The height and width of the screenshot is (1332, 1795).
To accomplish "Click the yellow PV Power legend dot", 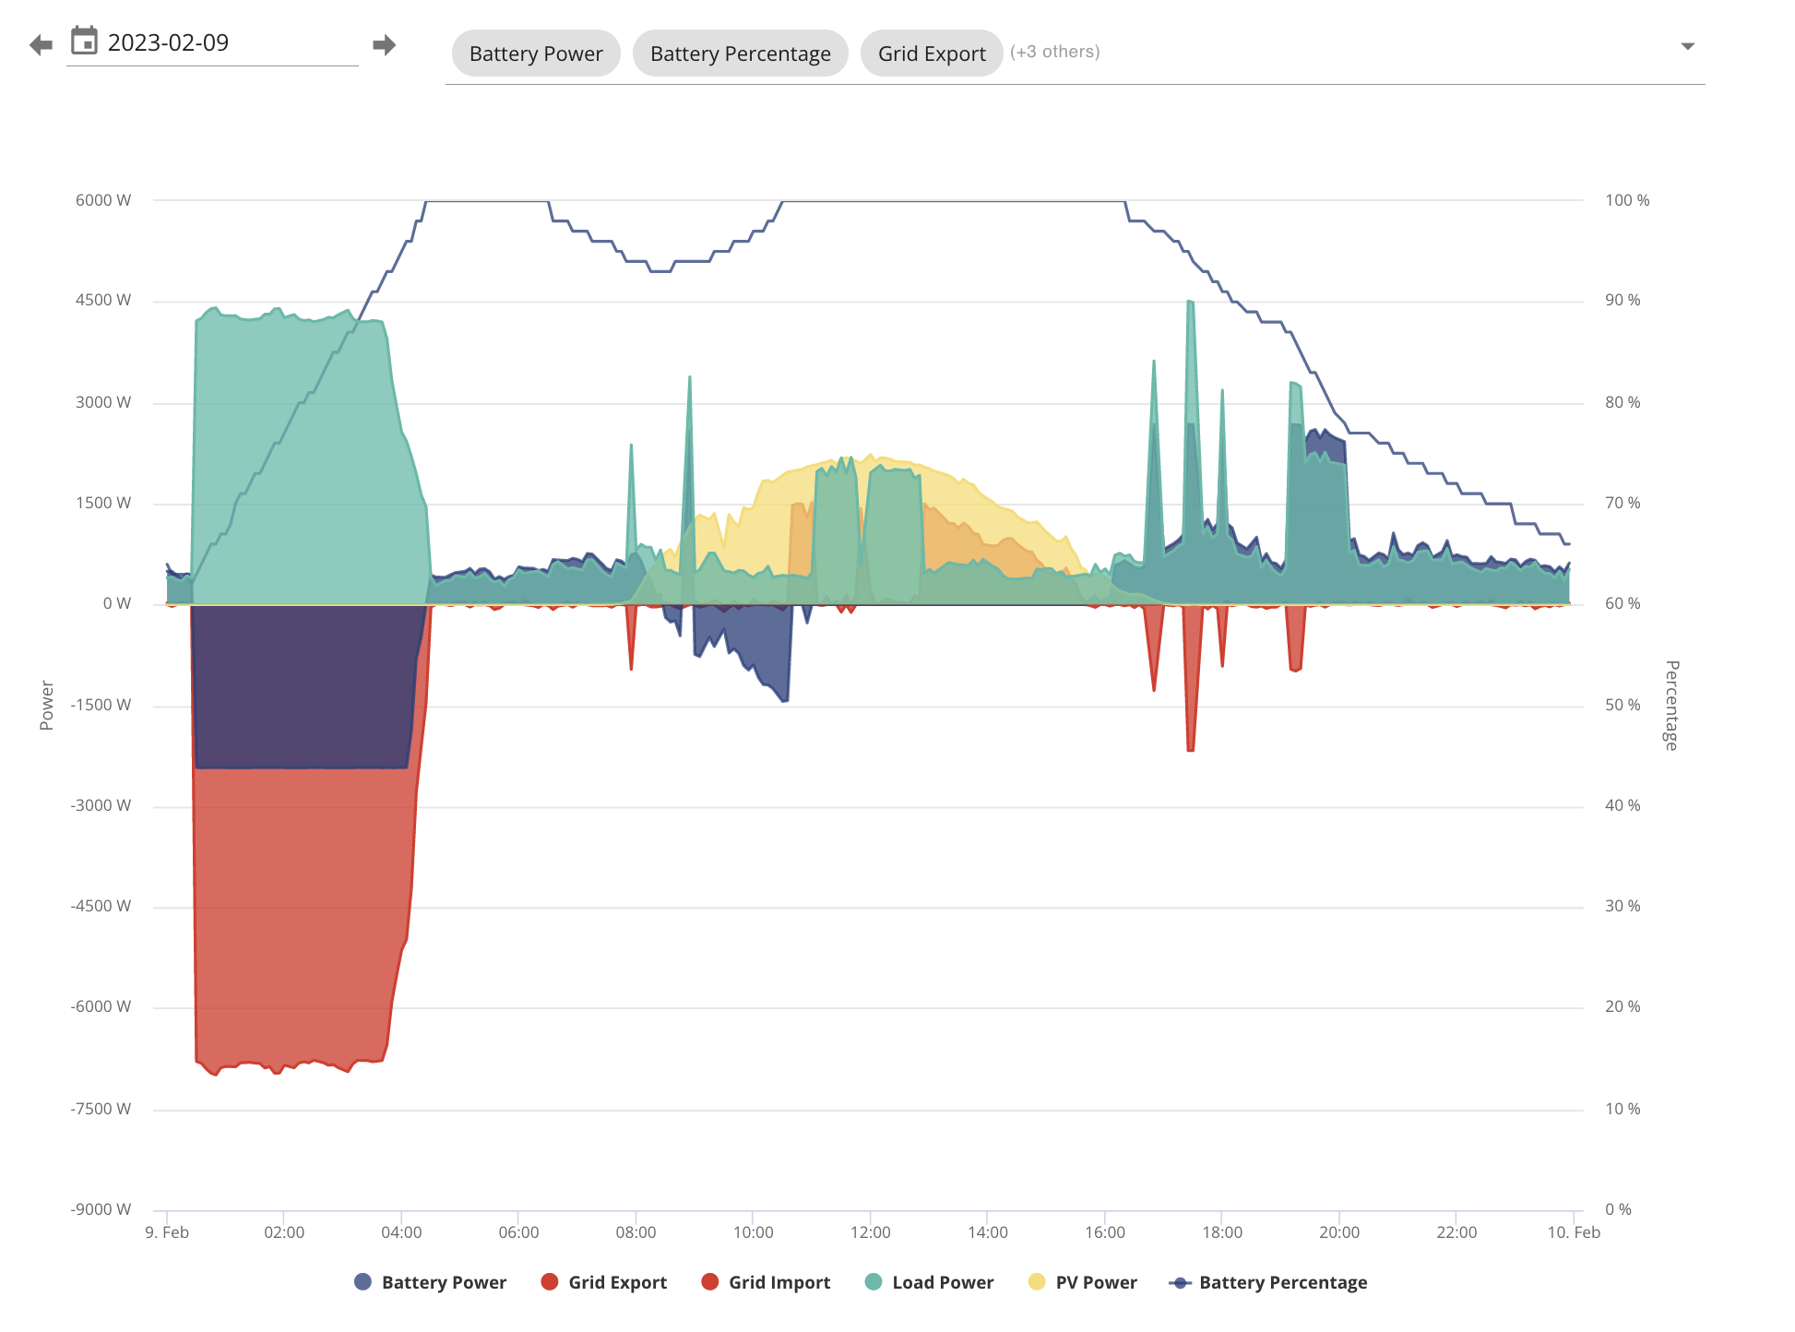I will (1037, 1281).
